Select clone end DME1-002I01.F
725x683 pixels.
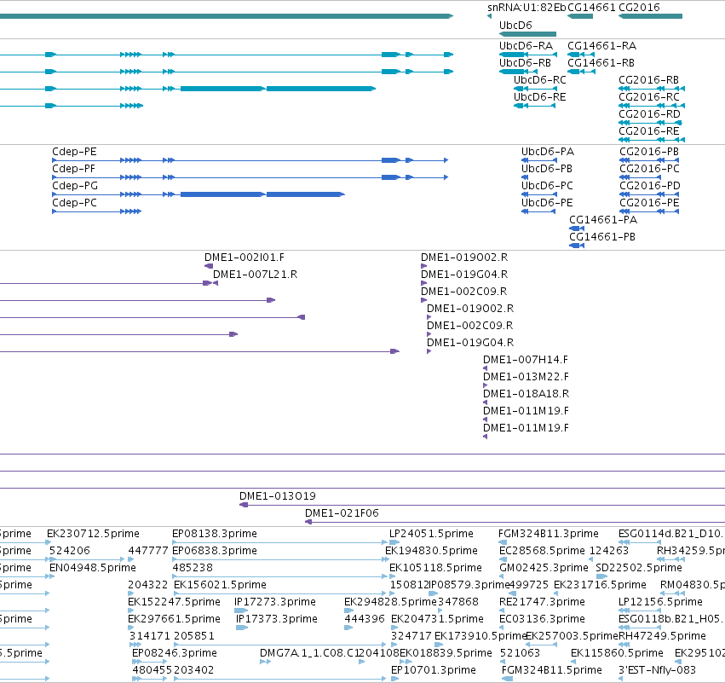(245, 258)
